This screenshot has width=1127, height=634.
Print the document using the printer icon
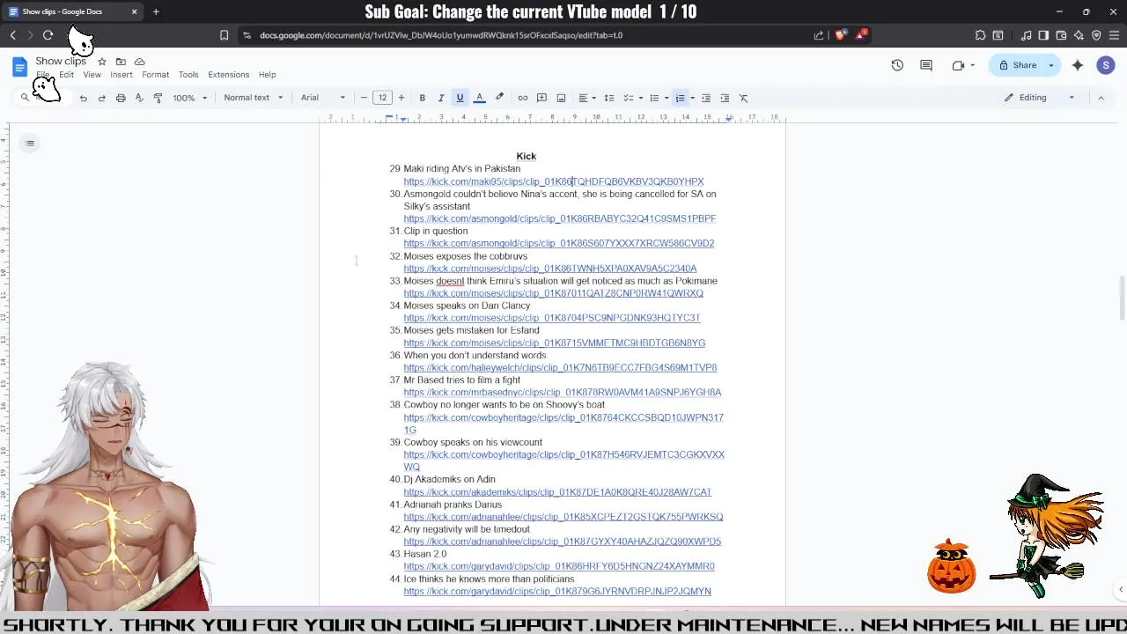[x=121, y=98]
